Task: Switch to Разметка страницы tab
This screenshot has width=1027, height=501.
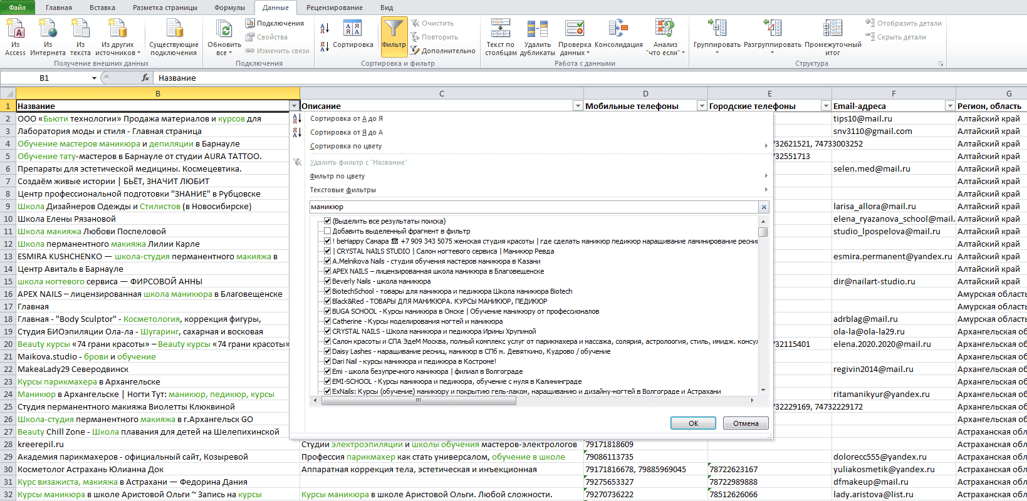Action: 165,8
